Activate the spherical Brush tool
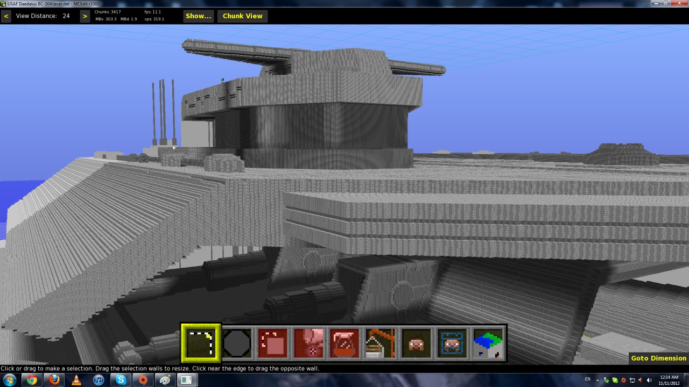The width and height of the screenshot is (689, 387). point(236,342)
